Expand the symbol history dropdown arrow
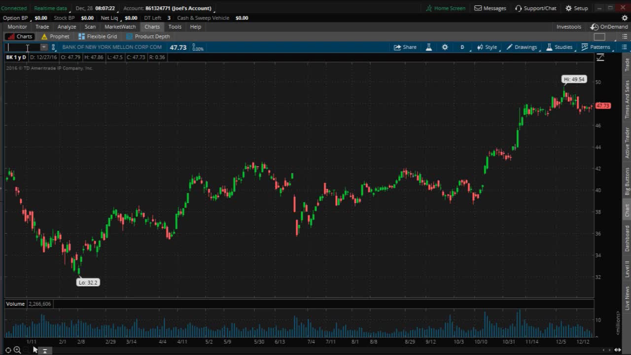Image resolution: width=631 pixels, height=355 pixels. (x=44, y=47)
